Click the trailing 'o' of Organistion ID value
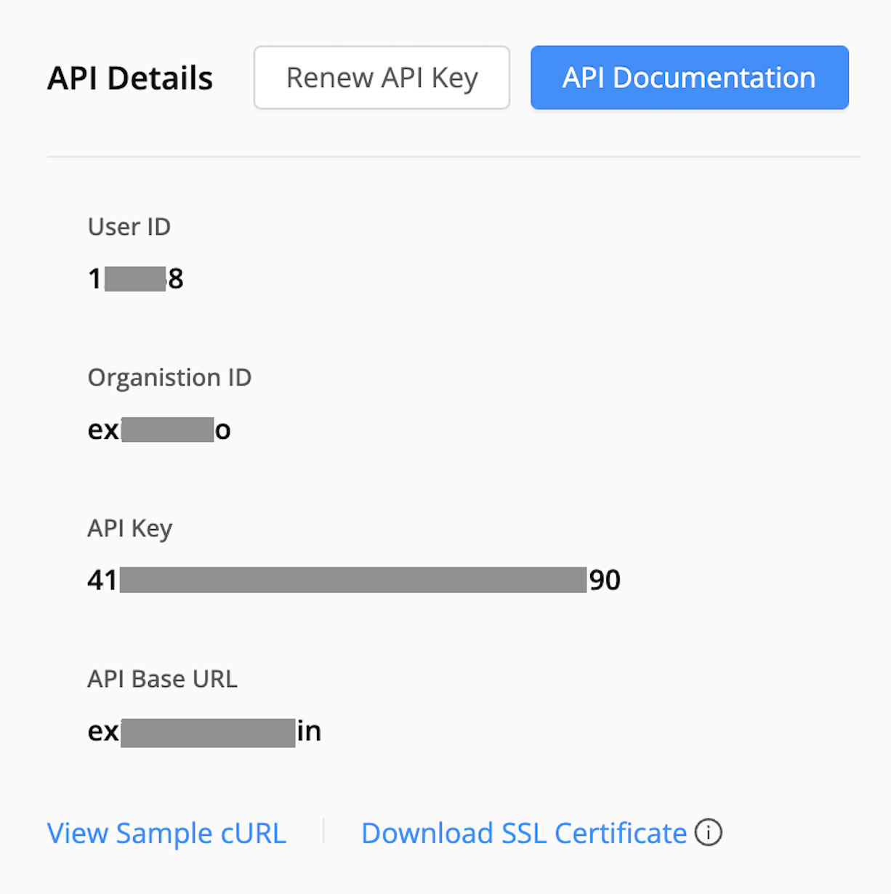The width and height of the screenshot is (891, 894). (x=223, y=430)
